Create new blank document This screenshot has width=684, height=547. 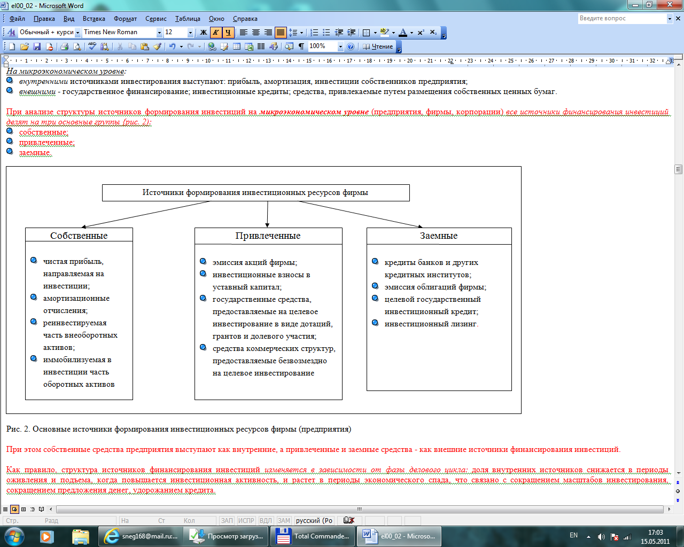click(12, 46)
